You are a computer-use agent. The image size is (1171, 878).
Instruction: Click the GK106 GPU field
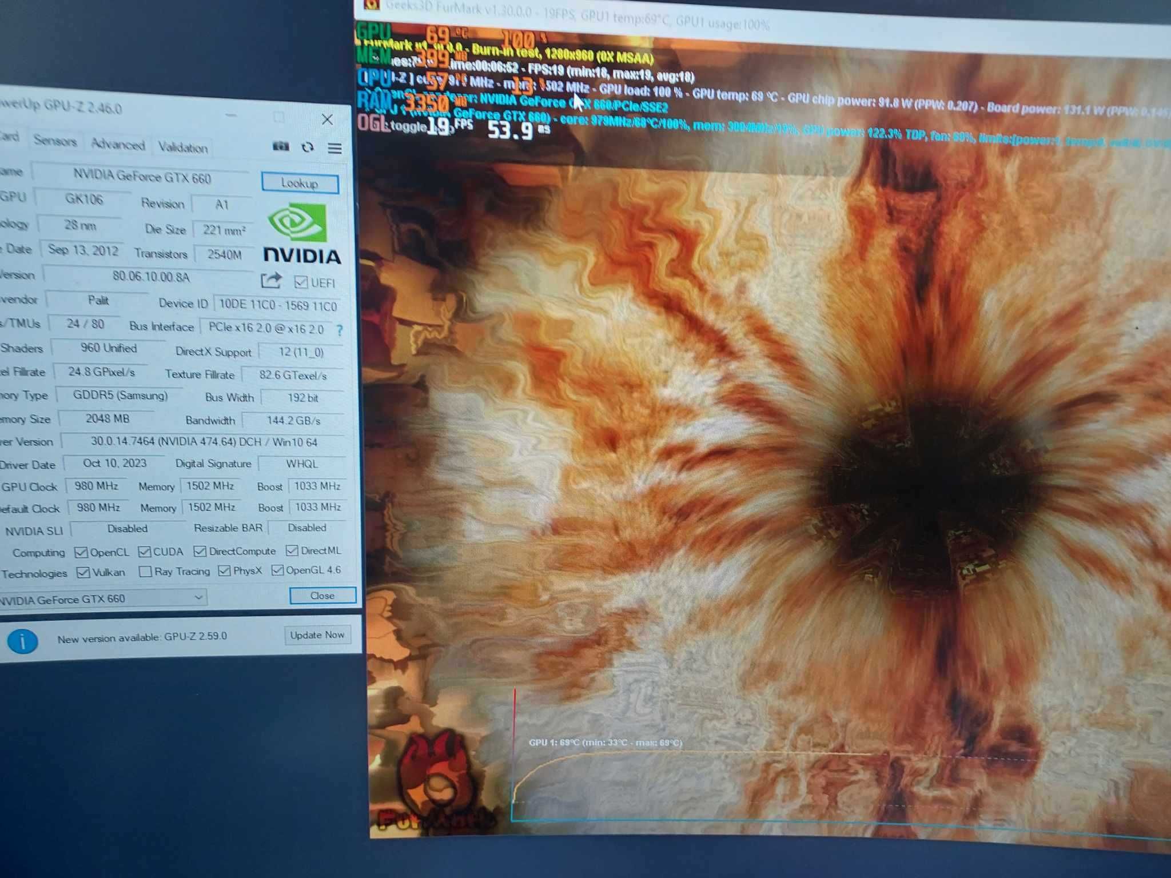tap(83, 199)
